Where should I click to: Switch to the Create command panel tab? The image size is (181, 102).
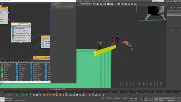pyautogui.click(x=168, y=8)
